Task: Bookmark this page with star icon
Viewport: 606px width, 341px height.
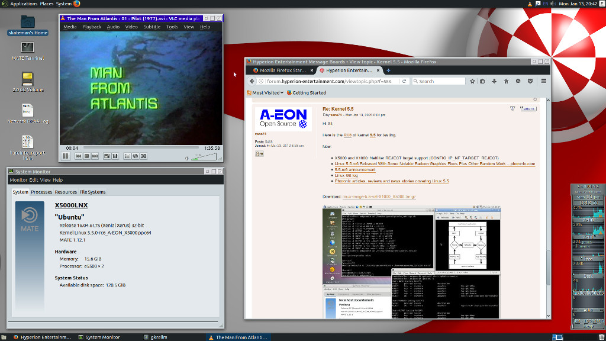Action: (x=472, y=81)
